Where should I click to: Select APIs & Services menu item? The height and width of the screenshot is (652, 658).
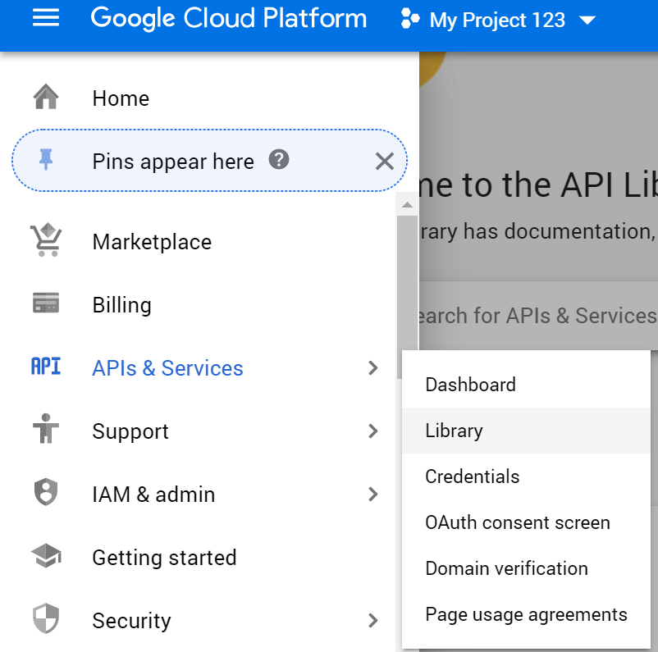pos(167,368)
